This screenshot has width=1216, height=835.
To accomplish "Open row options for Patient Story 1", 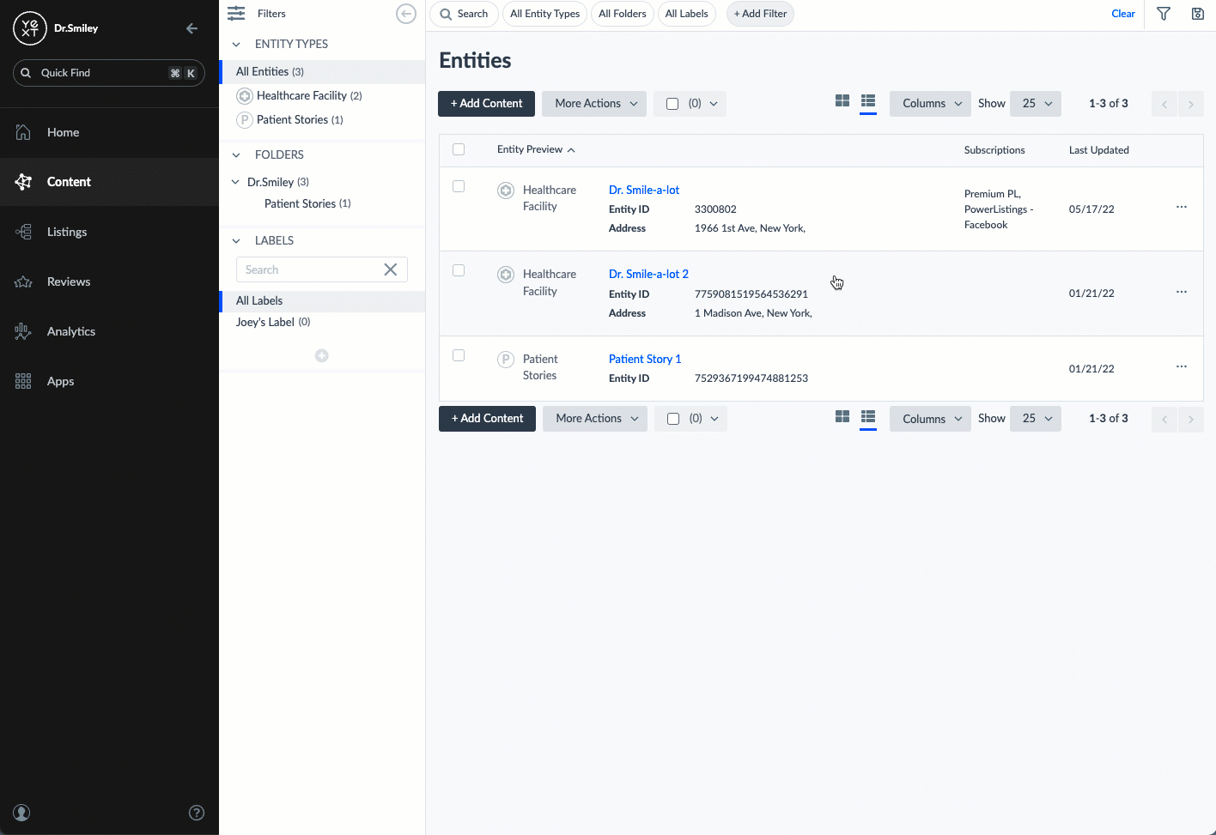I will 1182,367.
